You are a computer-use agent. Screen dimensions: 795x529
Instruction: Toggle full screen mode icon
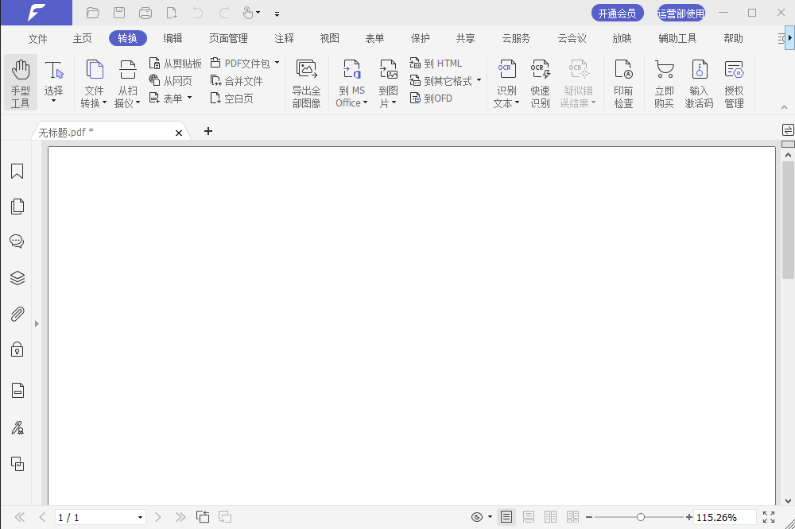click(769, 517)
